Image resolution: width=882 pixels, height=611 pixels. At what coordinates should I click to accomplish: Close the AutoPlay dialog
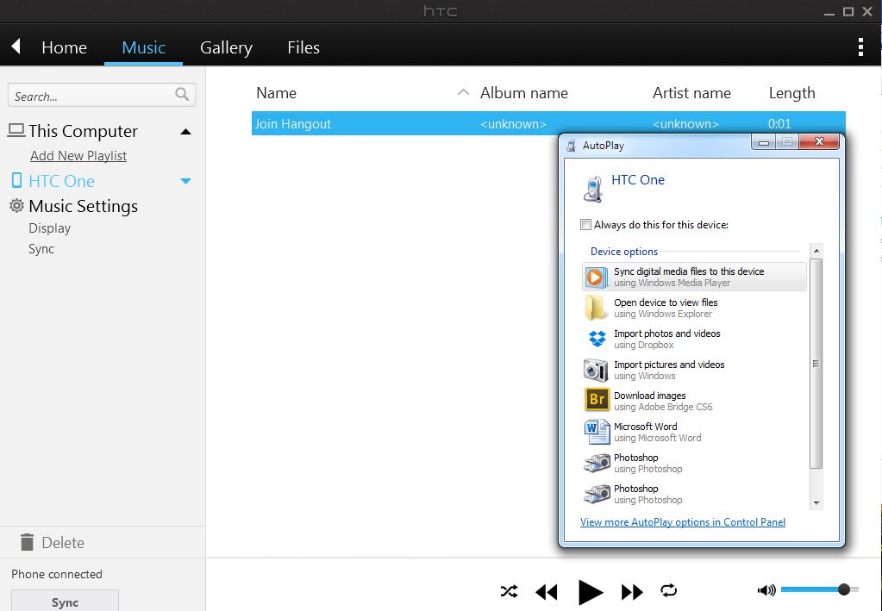pyautogui.click(x=819, y=141)
